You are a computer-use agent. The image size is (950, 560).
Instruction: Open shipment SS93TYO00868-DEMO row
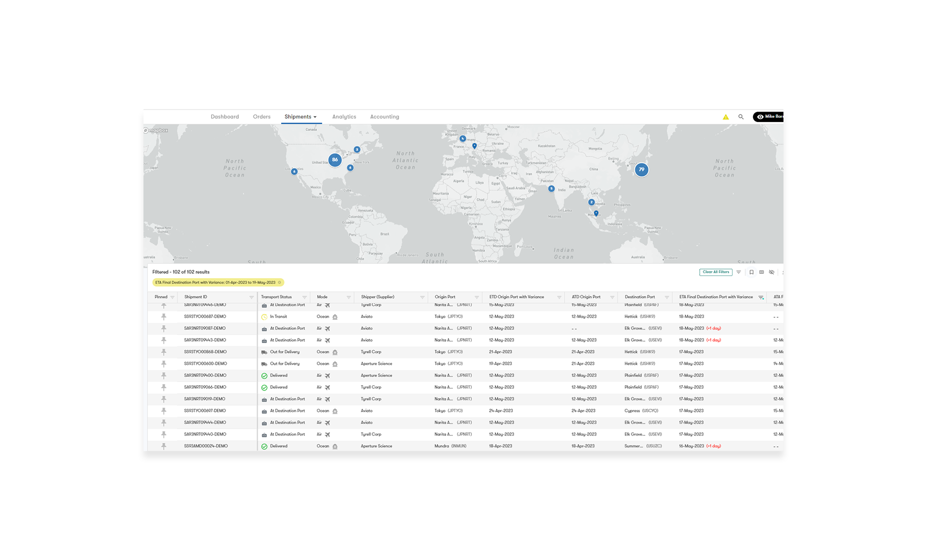pyautogui.click(x=205, y=352)
